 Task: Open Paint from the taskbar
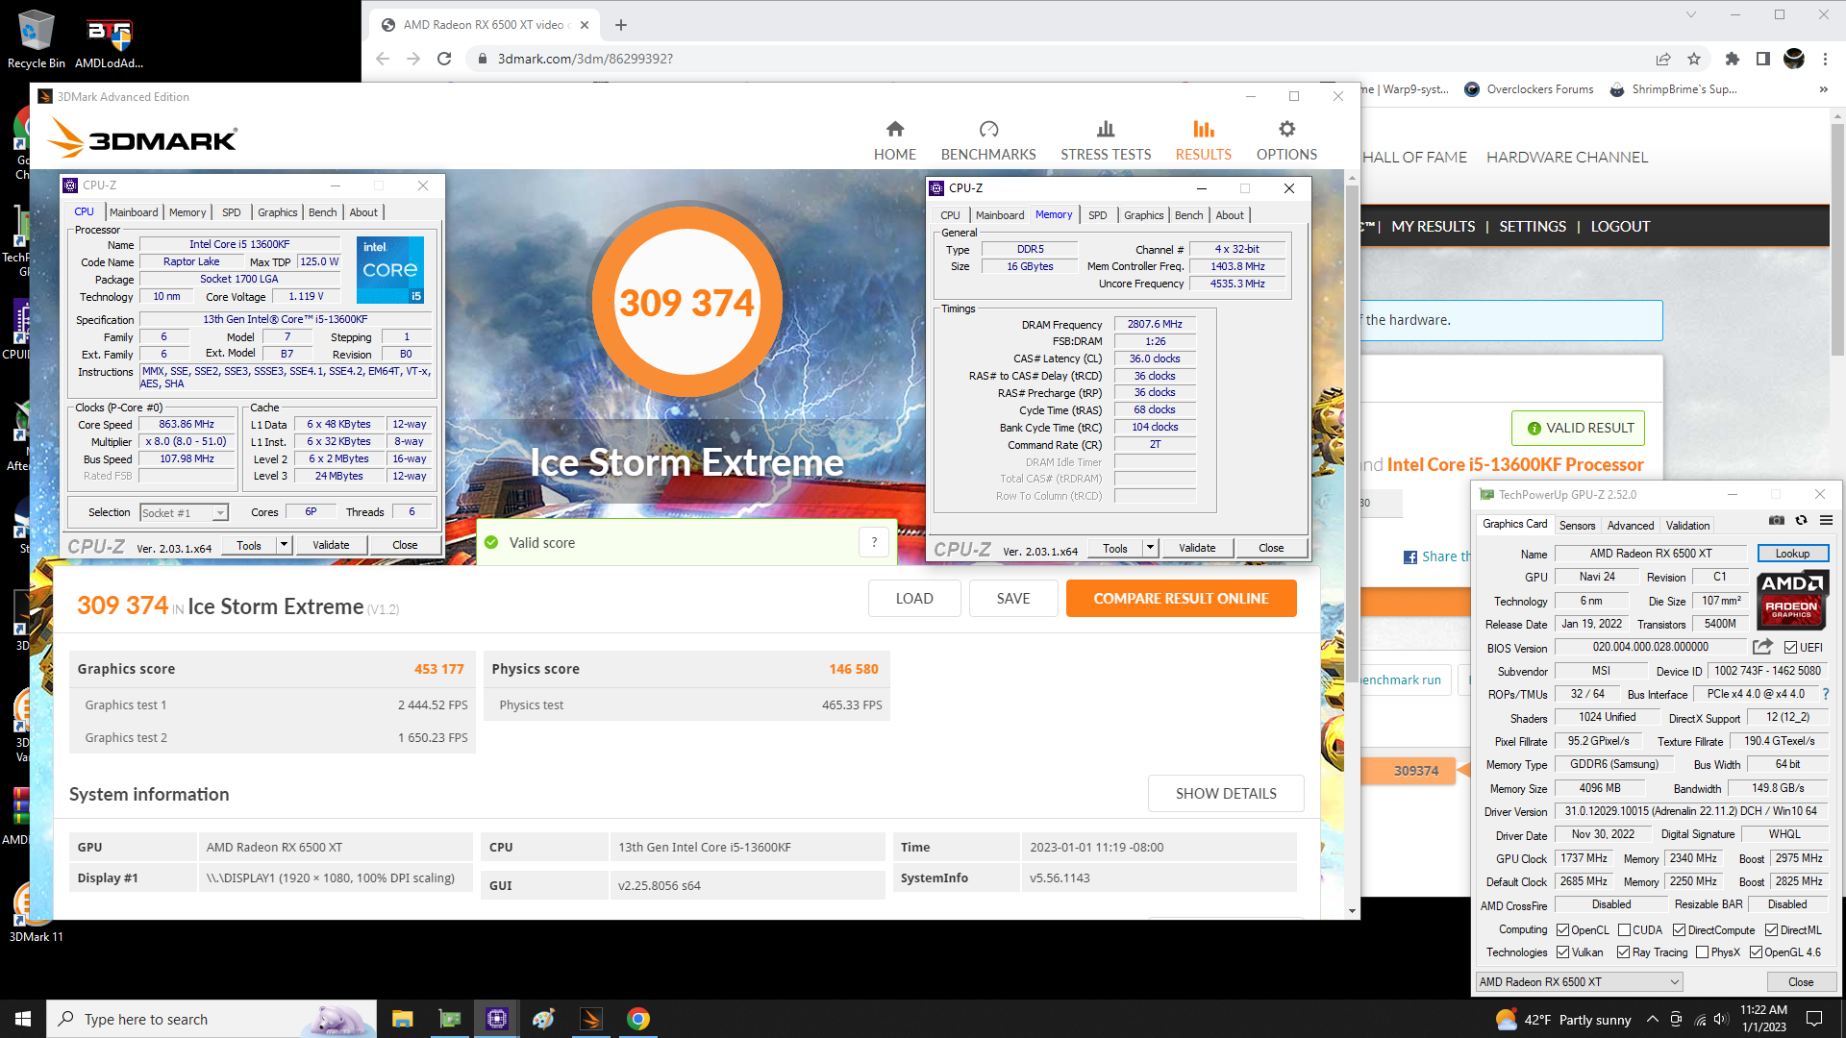544,1019
